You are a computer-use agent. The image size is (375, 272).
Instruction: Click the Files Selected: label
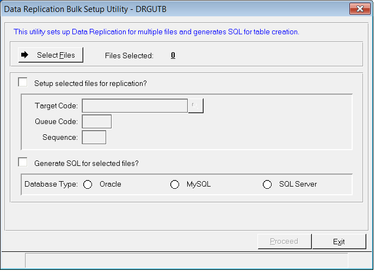coord(129,55)
